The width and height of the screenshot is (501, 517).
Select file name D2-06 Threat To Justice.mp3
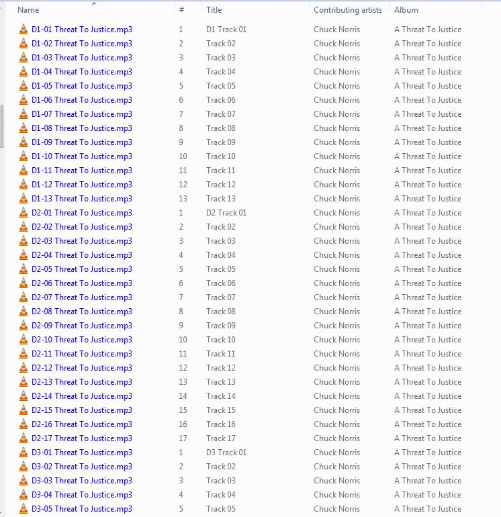point(82,283)
